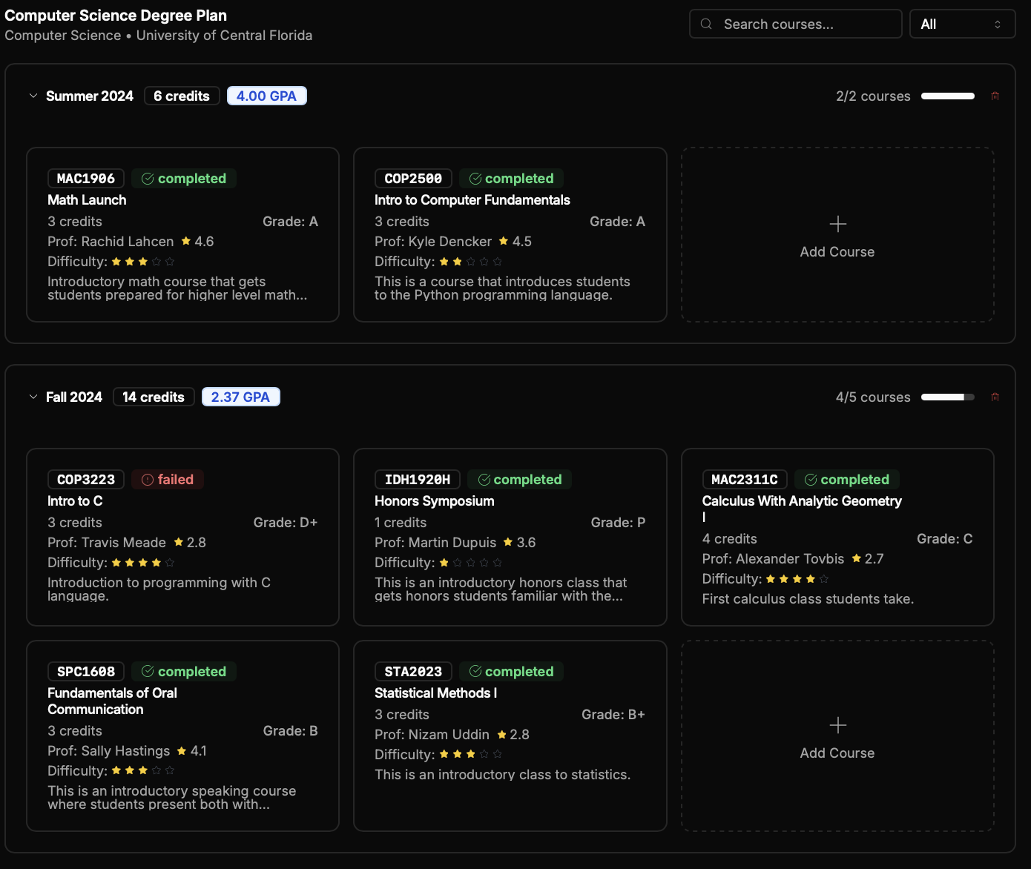Click the completed badge on IDH1920H
1031x869 pixels.
click(519, 480)
